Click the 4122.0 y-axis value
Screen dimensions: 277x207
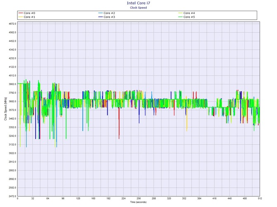pos(12,67)
